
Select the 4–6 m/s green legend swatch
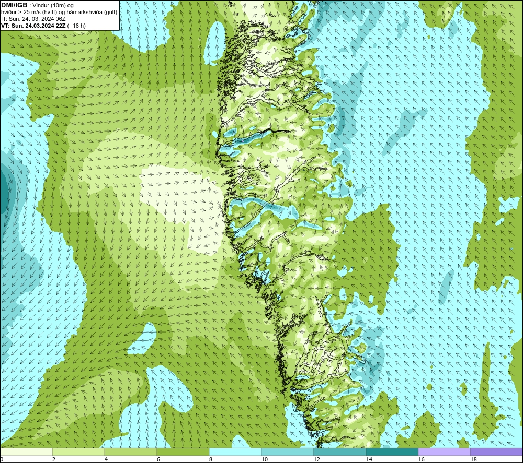pos(131,452)
